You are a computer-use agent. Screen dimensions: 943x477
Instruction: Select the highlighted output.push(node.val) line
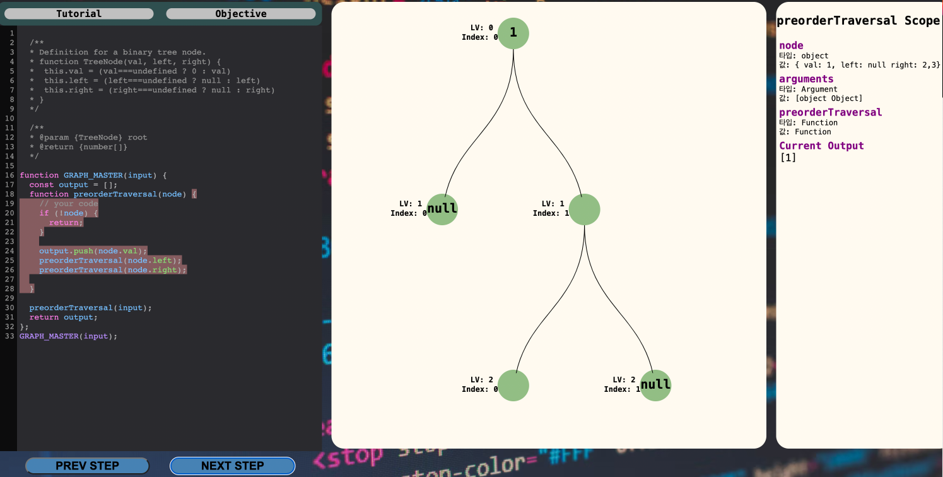coord(92,250)
